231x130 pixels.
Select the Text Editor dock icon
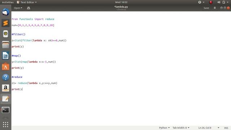coord(6,99)
